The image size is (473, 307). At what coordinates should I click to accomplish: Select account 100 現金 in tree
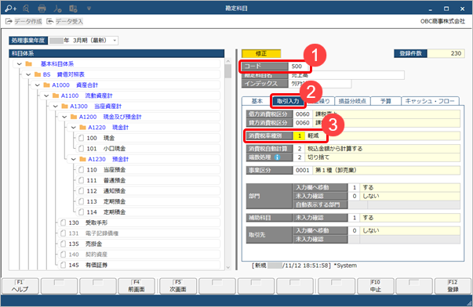pos(147,138)
